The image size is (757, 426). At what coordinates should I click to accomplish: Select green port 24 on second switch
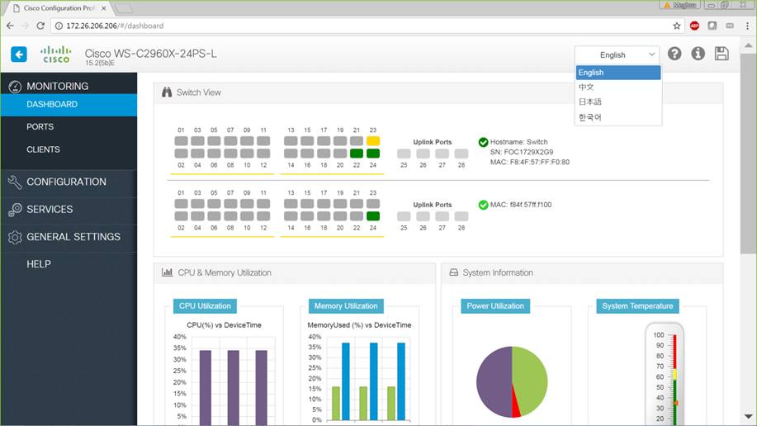[x=373, y=216]
